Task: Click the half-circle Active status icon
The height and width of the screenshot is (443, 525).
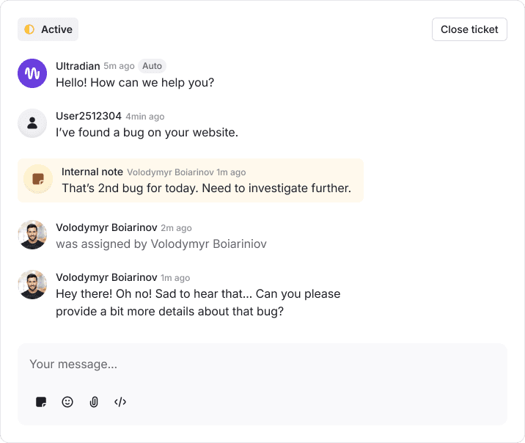Action: click(29, 29)
